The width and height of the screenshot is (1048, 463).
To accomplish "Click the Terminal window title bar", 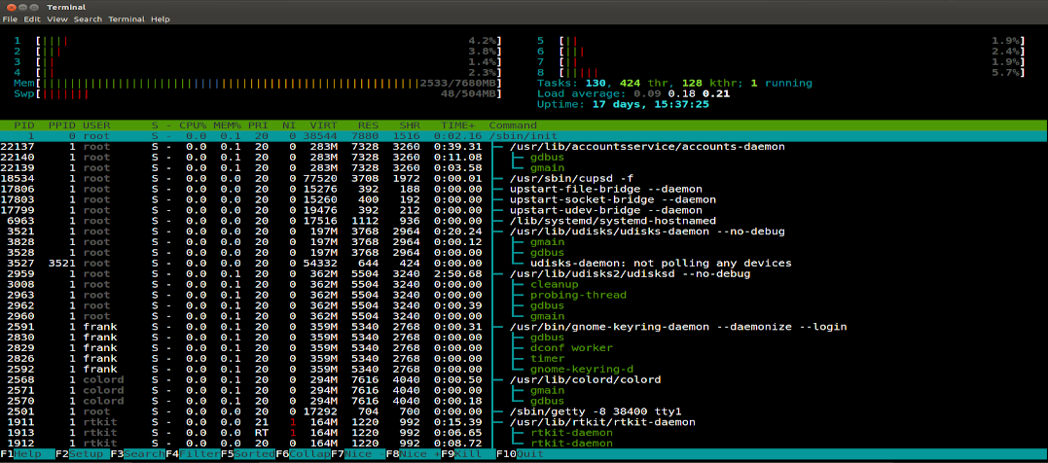I will (x=524, y=7).
